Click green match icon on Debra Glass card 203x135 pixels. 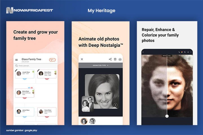pyautogui.click(x=33, y=91)
